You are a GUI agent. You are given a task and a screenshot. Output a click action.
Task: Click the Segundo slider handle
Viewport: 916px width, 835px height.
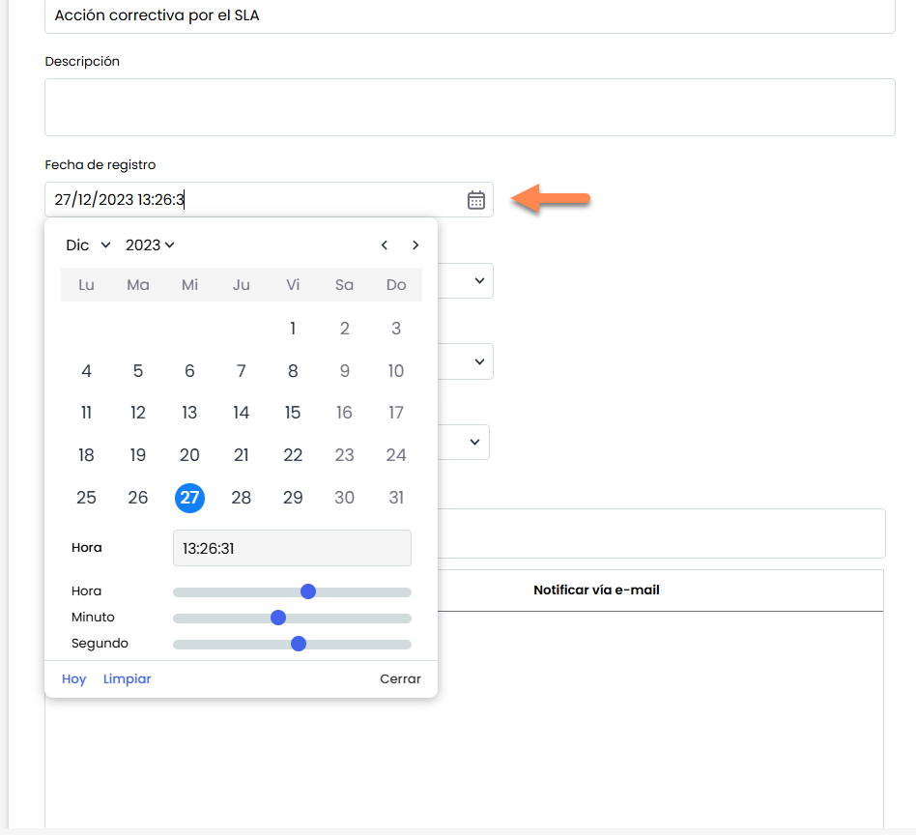click(x=299, y=644)
